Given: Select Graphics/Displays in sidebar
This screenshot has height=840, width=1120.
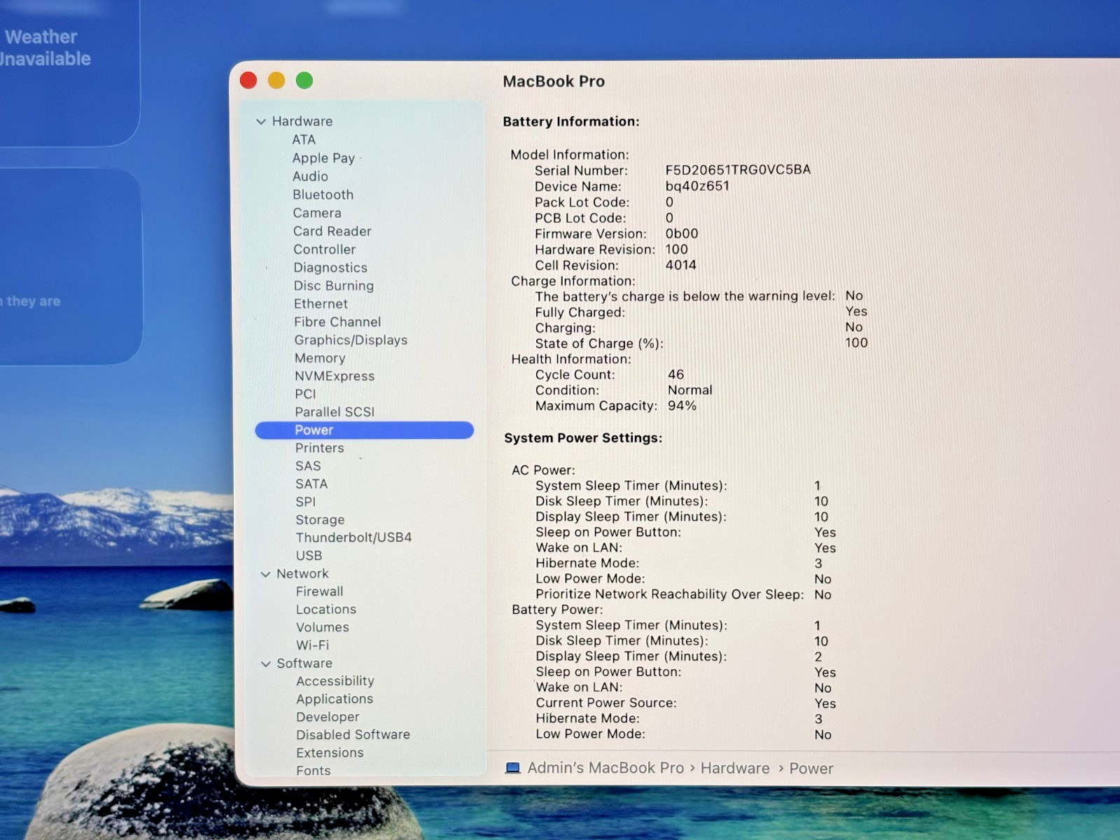Looking at the screenshot, I should point(350,340).
